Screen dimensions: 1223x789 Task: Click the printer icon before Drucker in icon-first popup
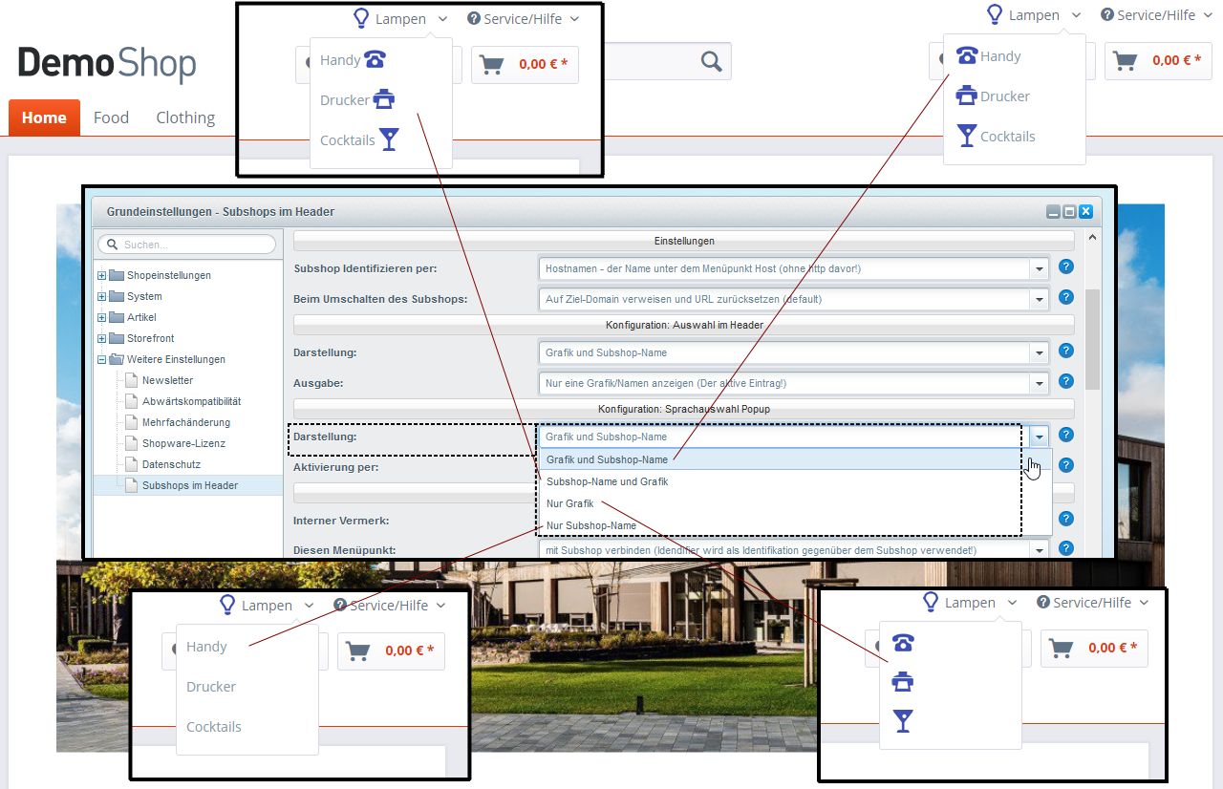(967, 96)
